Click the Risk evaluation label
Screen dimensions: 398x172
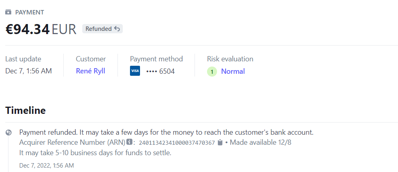pos(230,59)
